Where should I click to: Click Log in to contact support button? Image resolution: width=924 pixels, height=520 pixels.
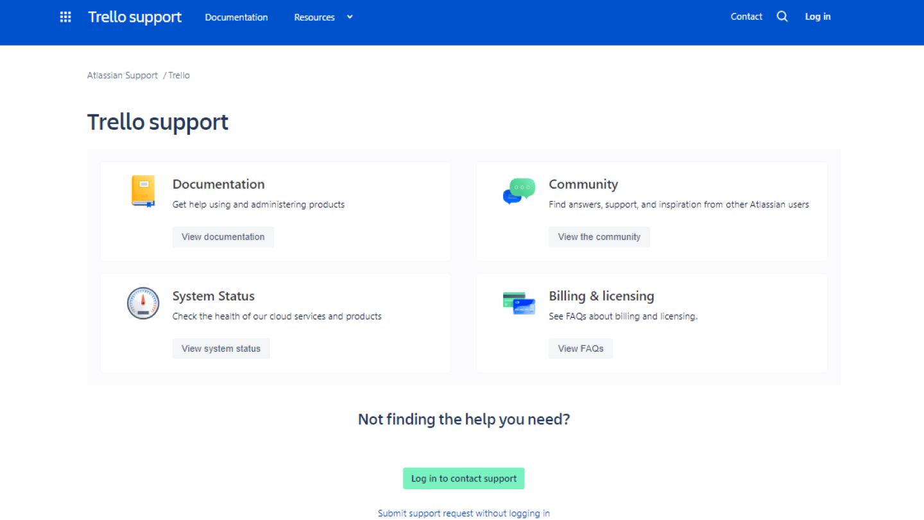pyautogui.click(x=464, y=478)
